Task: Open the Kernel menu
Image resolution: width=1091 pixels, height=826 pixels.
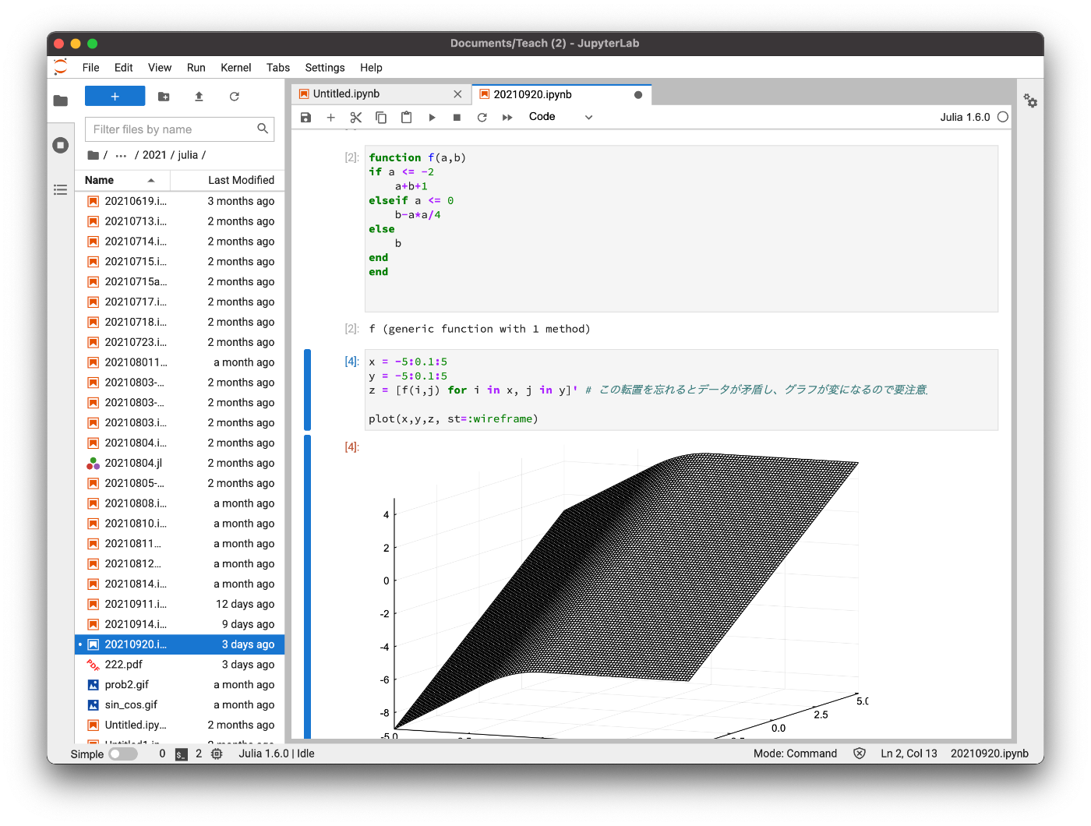Action: tap(236, 68)
